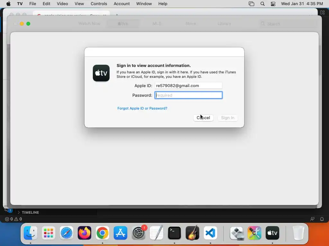Screen dimensions: 329x246
Task: Open Terminal from the Dock
Action: point(174,233)
